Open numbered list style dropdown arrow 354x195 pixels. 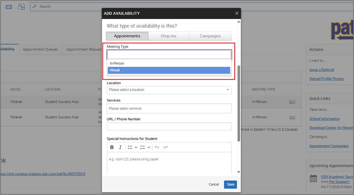click(x=149, y=147)
